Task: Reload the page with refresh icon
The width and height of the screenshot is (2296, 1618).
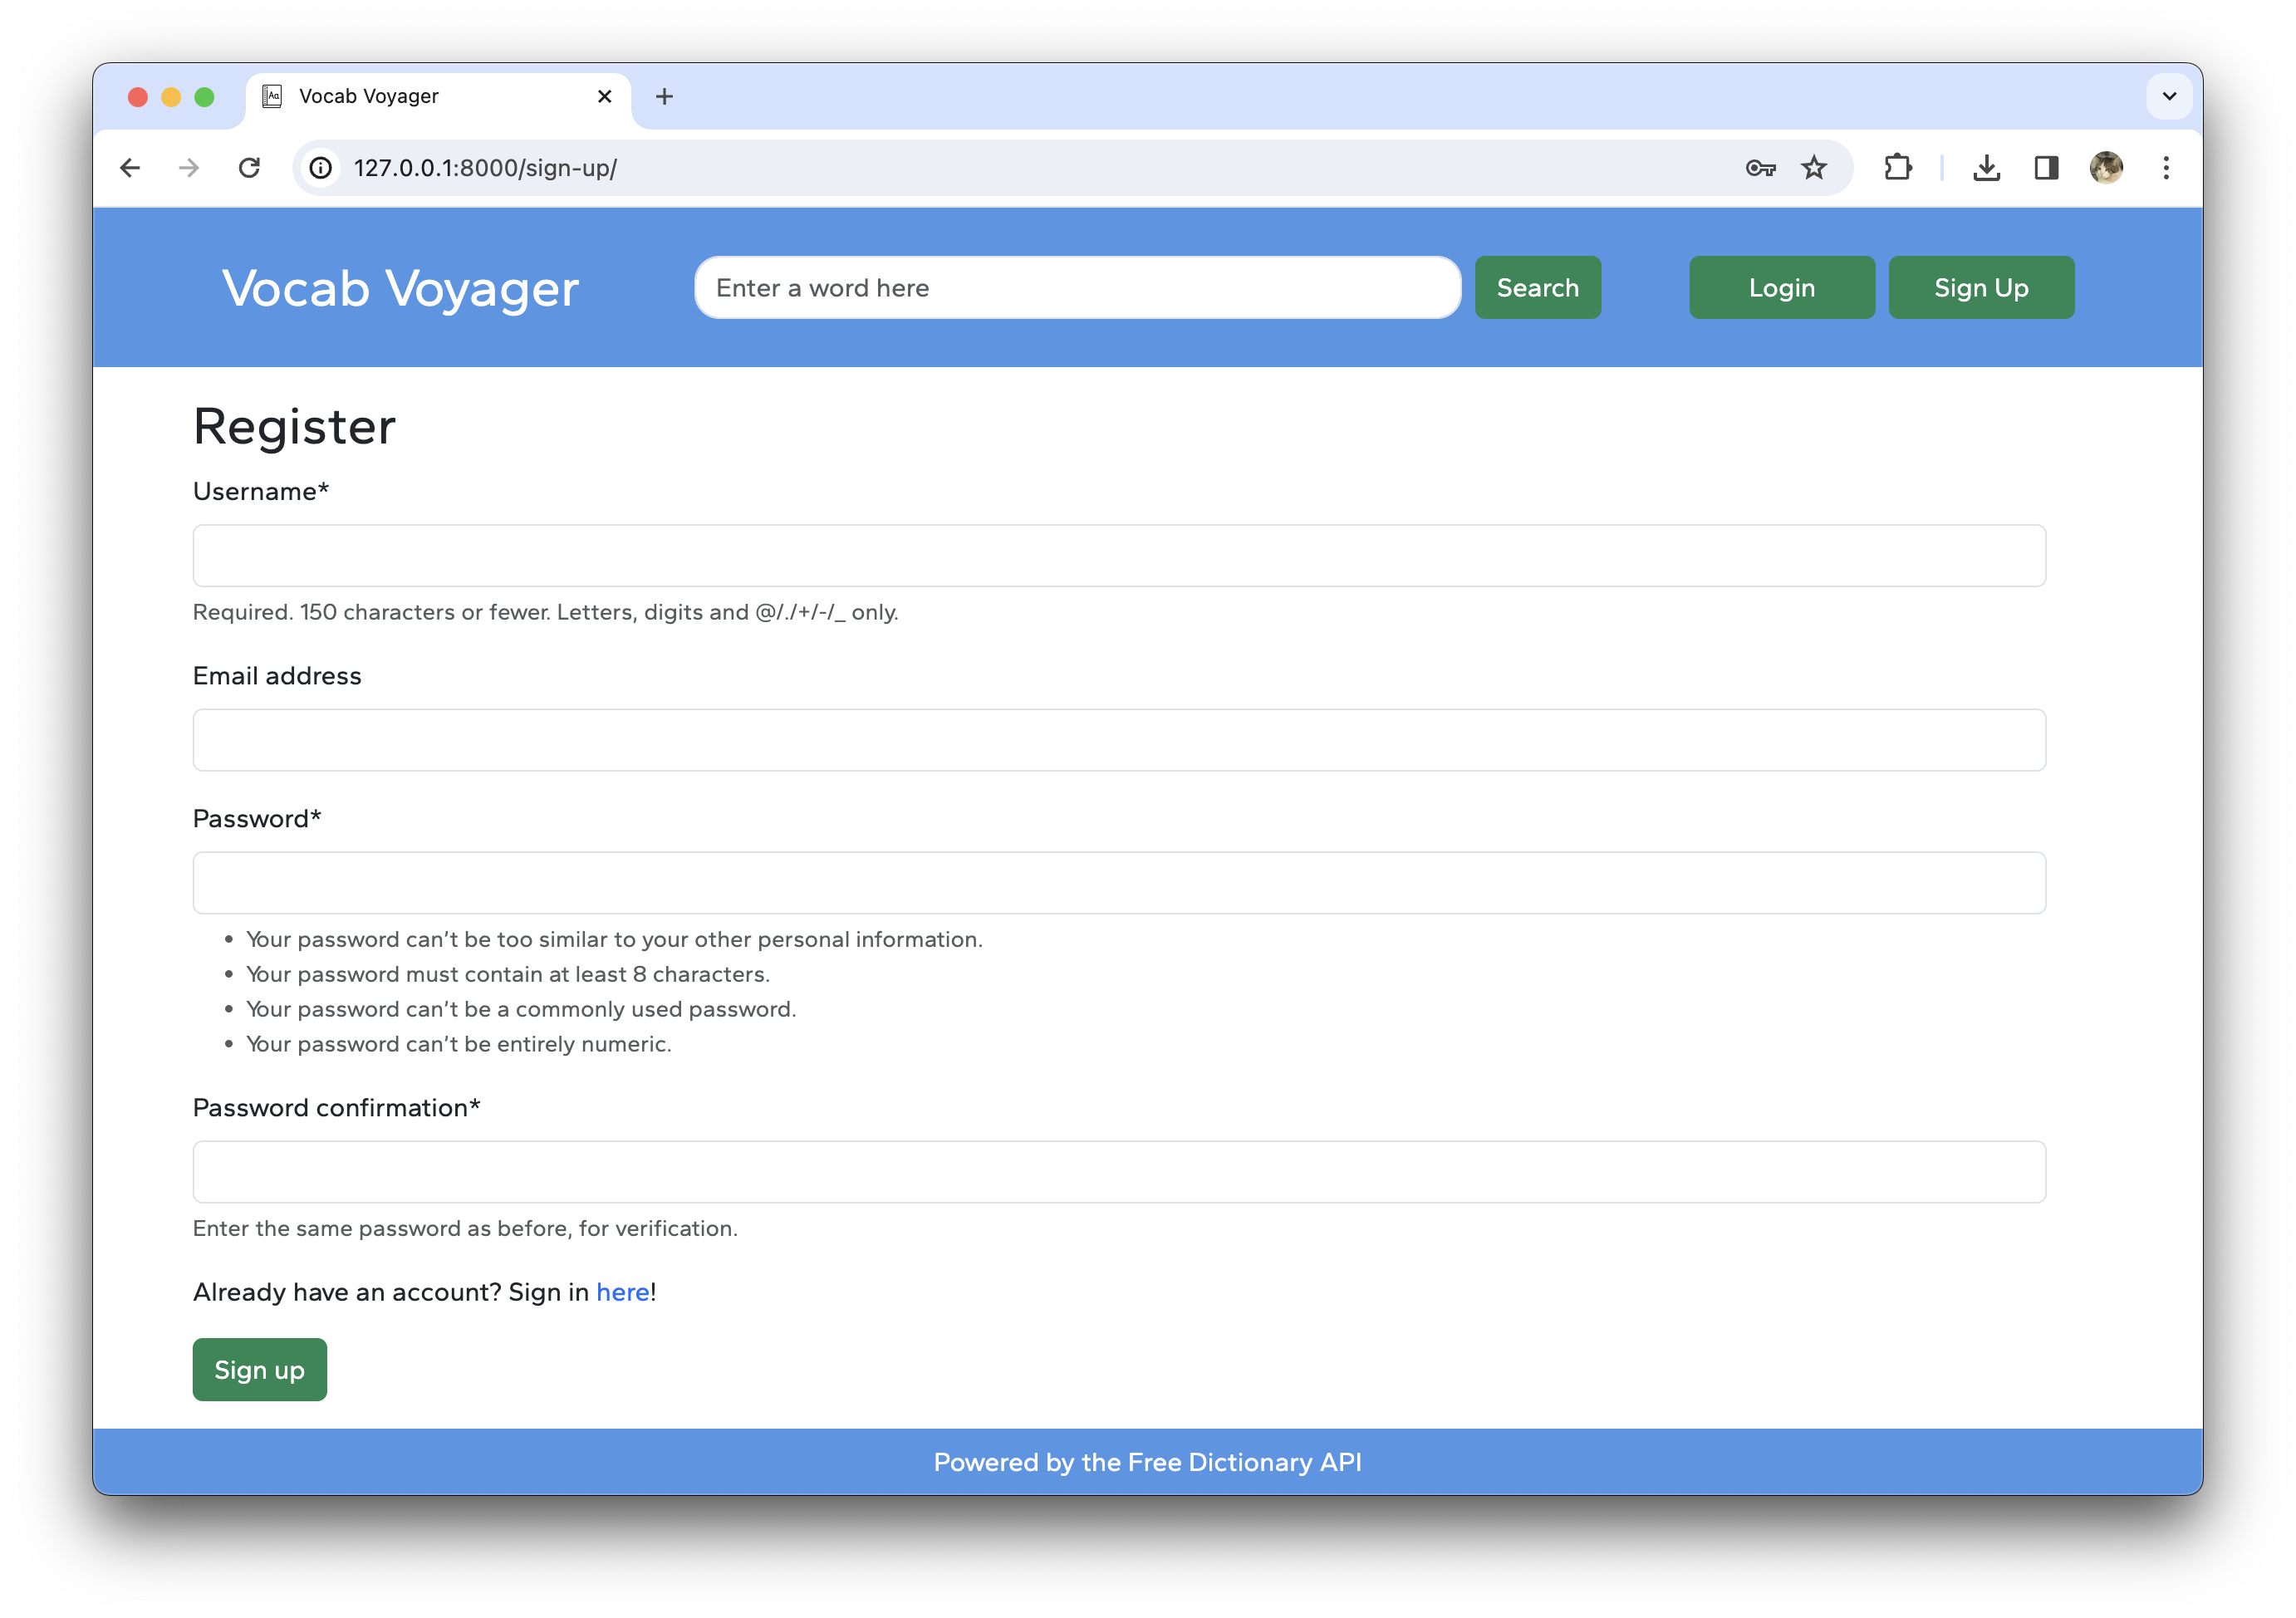Action: click(250, 168)
